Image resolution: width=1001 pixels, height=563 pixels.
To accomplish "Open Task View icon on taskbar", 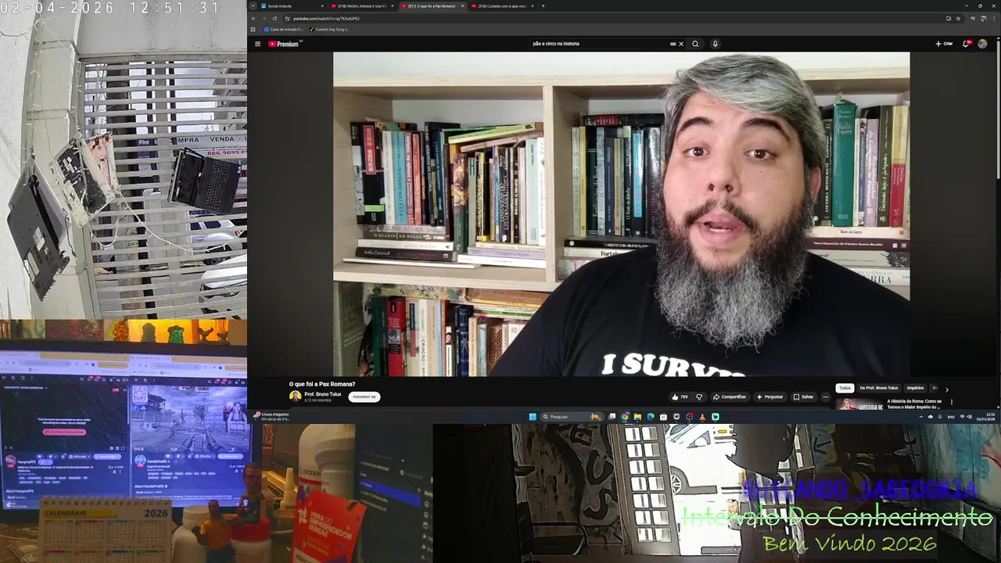I will click(612, 417).
